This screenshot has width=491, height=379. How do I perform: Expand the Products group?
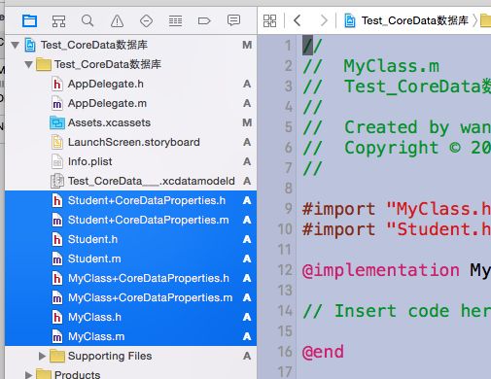pyautogui.click(x=28, y=375)
